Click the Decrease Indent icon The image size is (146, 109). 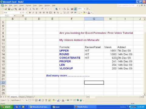click(x=72, y=13)
